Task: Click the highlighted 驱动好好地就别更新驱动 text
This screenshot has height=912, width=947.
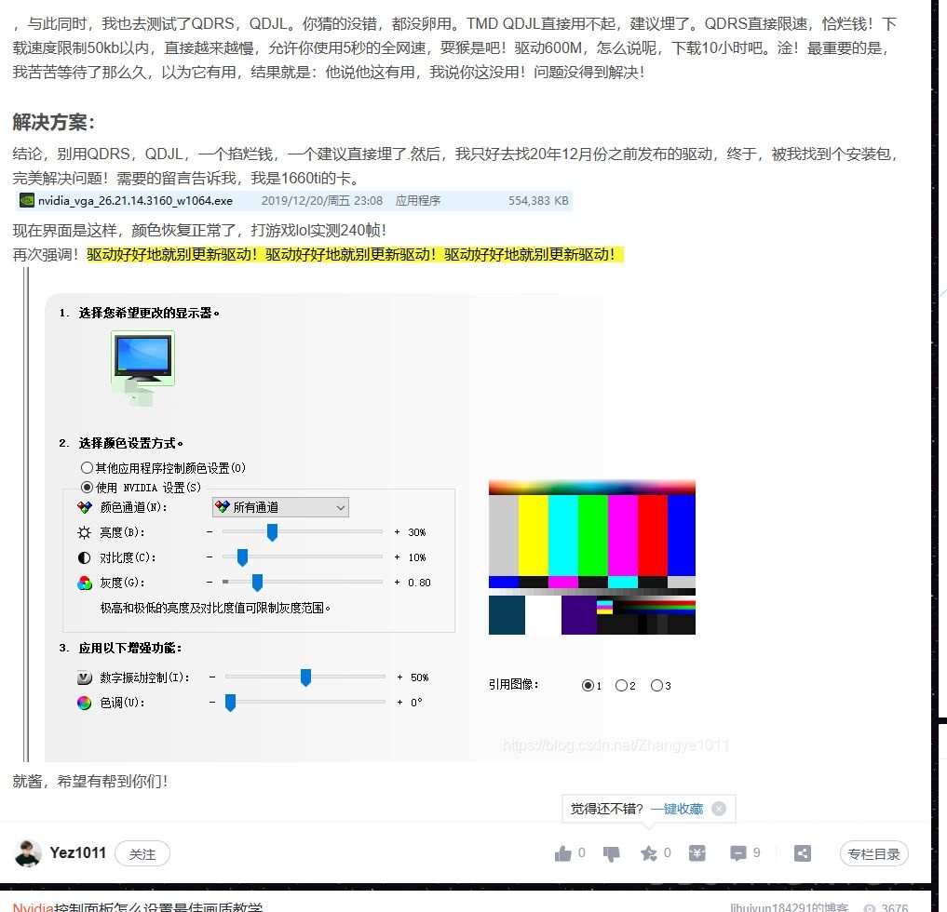Action: click(x=355, y=254)
